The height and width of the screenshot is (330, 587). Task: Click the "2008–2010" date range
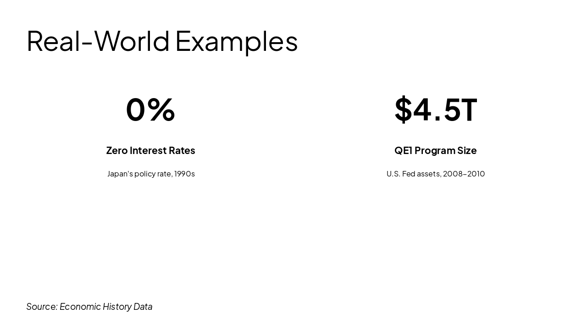(x=464, y=174)
